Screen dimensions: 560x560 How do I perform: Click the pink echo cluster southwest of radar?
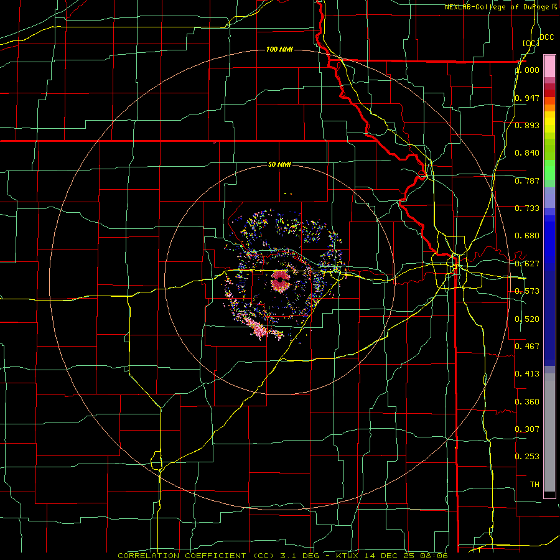point(260,329)
